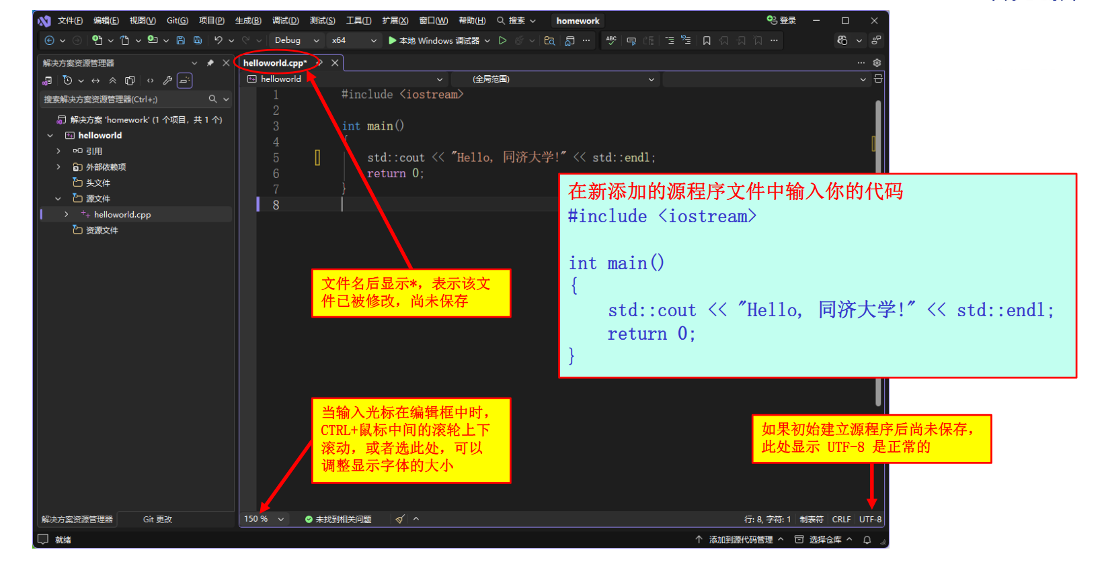
Task: Open Find in Files folder-search icon
Action: click(549, 40)
